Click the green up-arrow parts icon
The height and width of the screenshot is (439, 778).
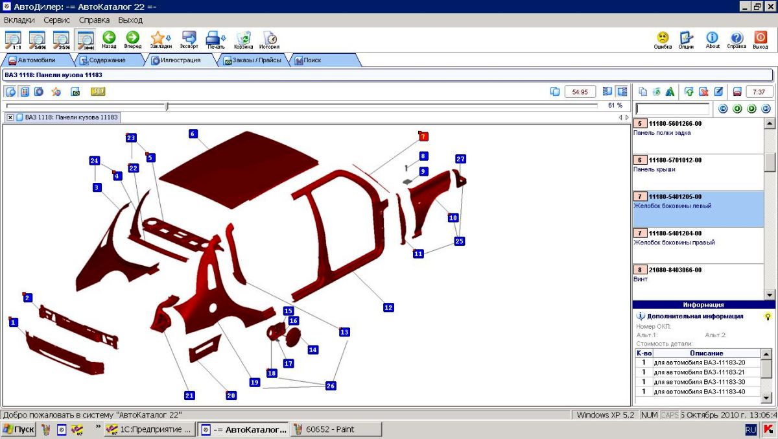(x=689, y=91)
